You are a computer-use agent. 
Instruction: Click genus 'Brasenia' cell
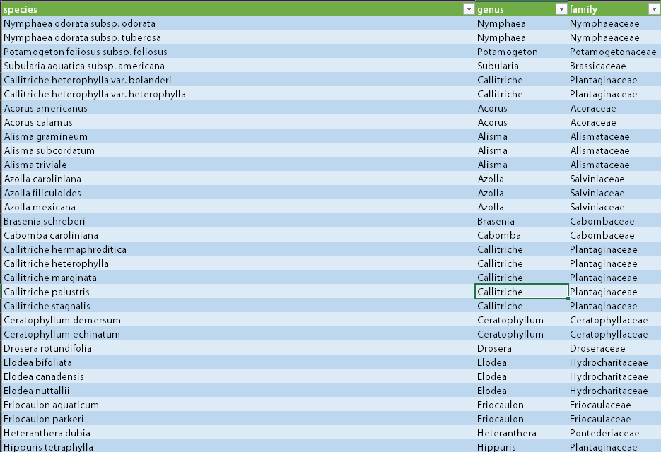click(x=522, y=221)
